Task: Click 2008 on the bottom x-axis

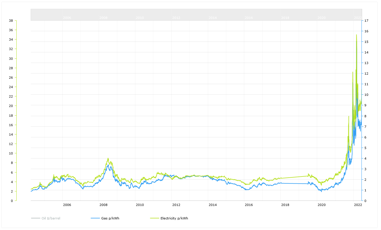Action: [103, 205]
